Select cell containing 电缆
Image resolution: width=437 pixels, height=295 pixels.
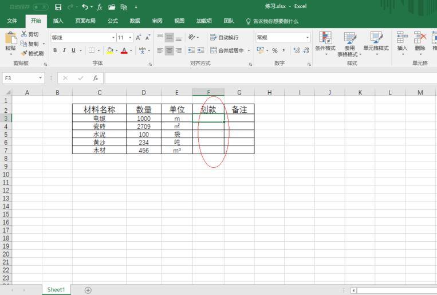99,118
